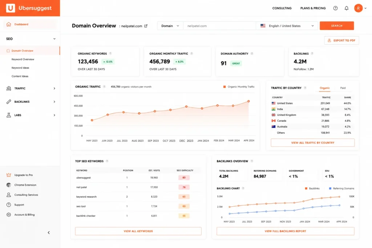Open Plans & Pricing top menu
This screenshot has height=248, width=372.
pyautogui.click(x=313, y=8)
